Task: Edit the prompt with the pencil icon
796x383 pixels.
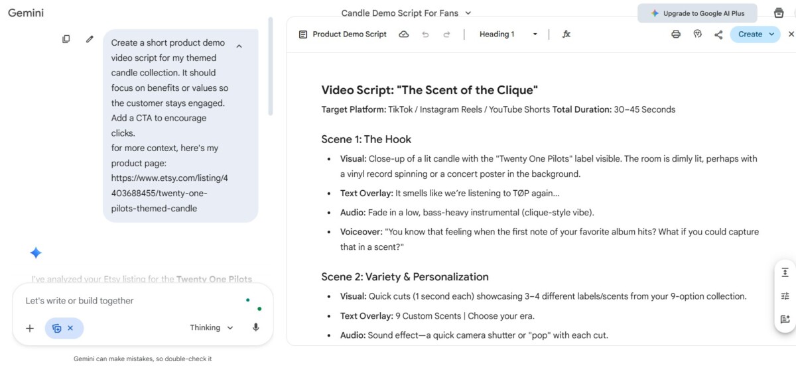Action: coord(90,39)
